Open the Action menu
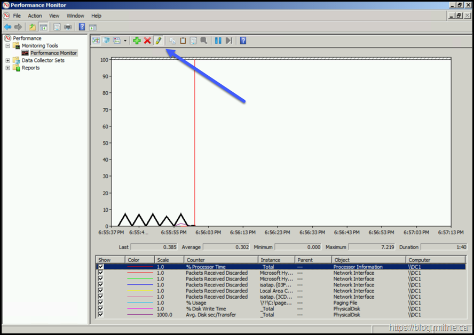The height and width of the screenshot is (335, 474). (35, 16)
